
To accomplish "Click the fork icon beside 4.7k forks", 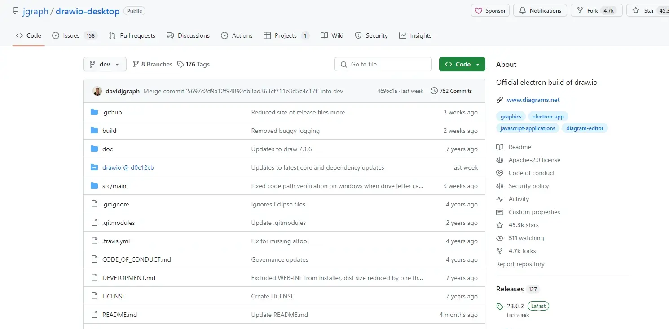I will pyautogui.click(x=500, y=251).
